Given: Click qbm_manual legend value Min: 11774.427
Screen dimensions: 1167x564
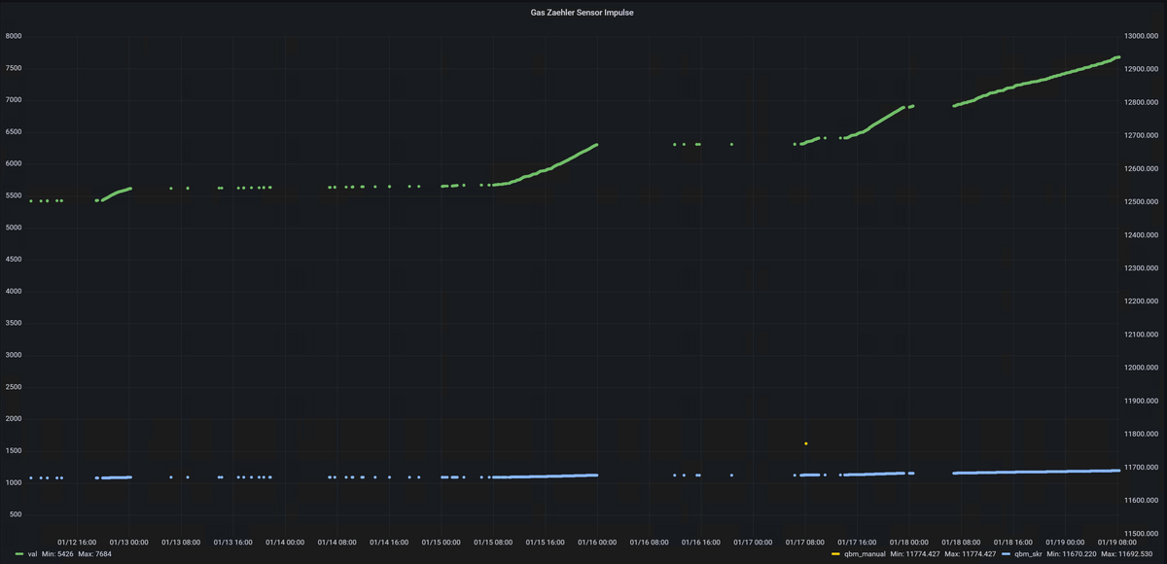Looking at the screenshot, I should coord(916,553).
